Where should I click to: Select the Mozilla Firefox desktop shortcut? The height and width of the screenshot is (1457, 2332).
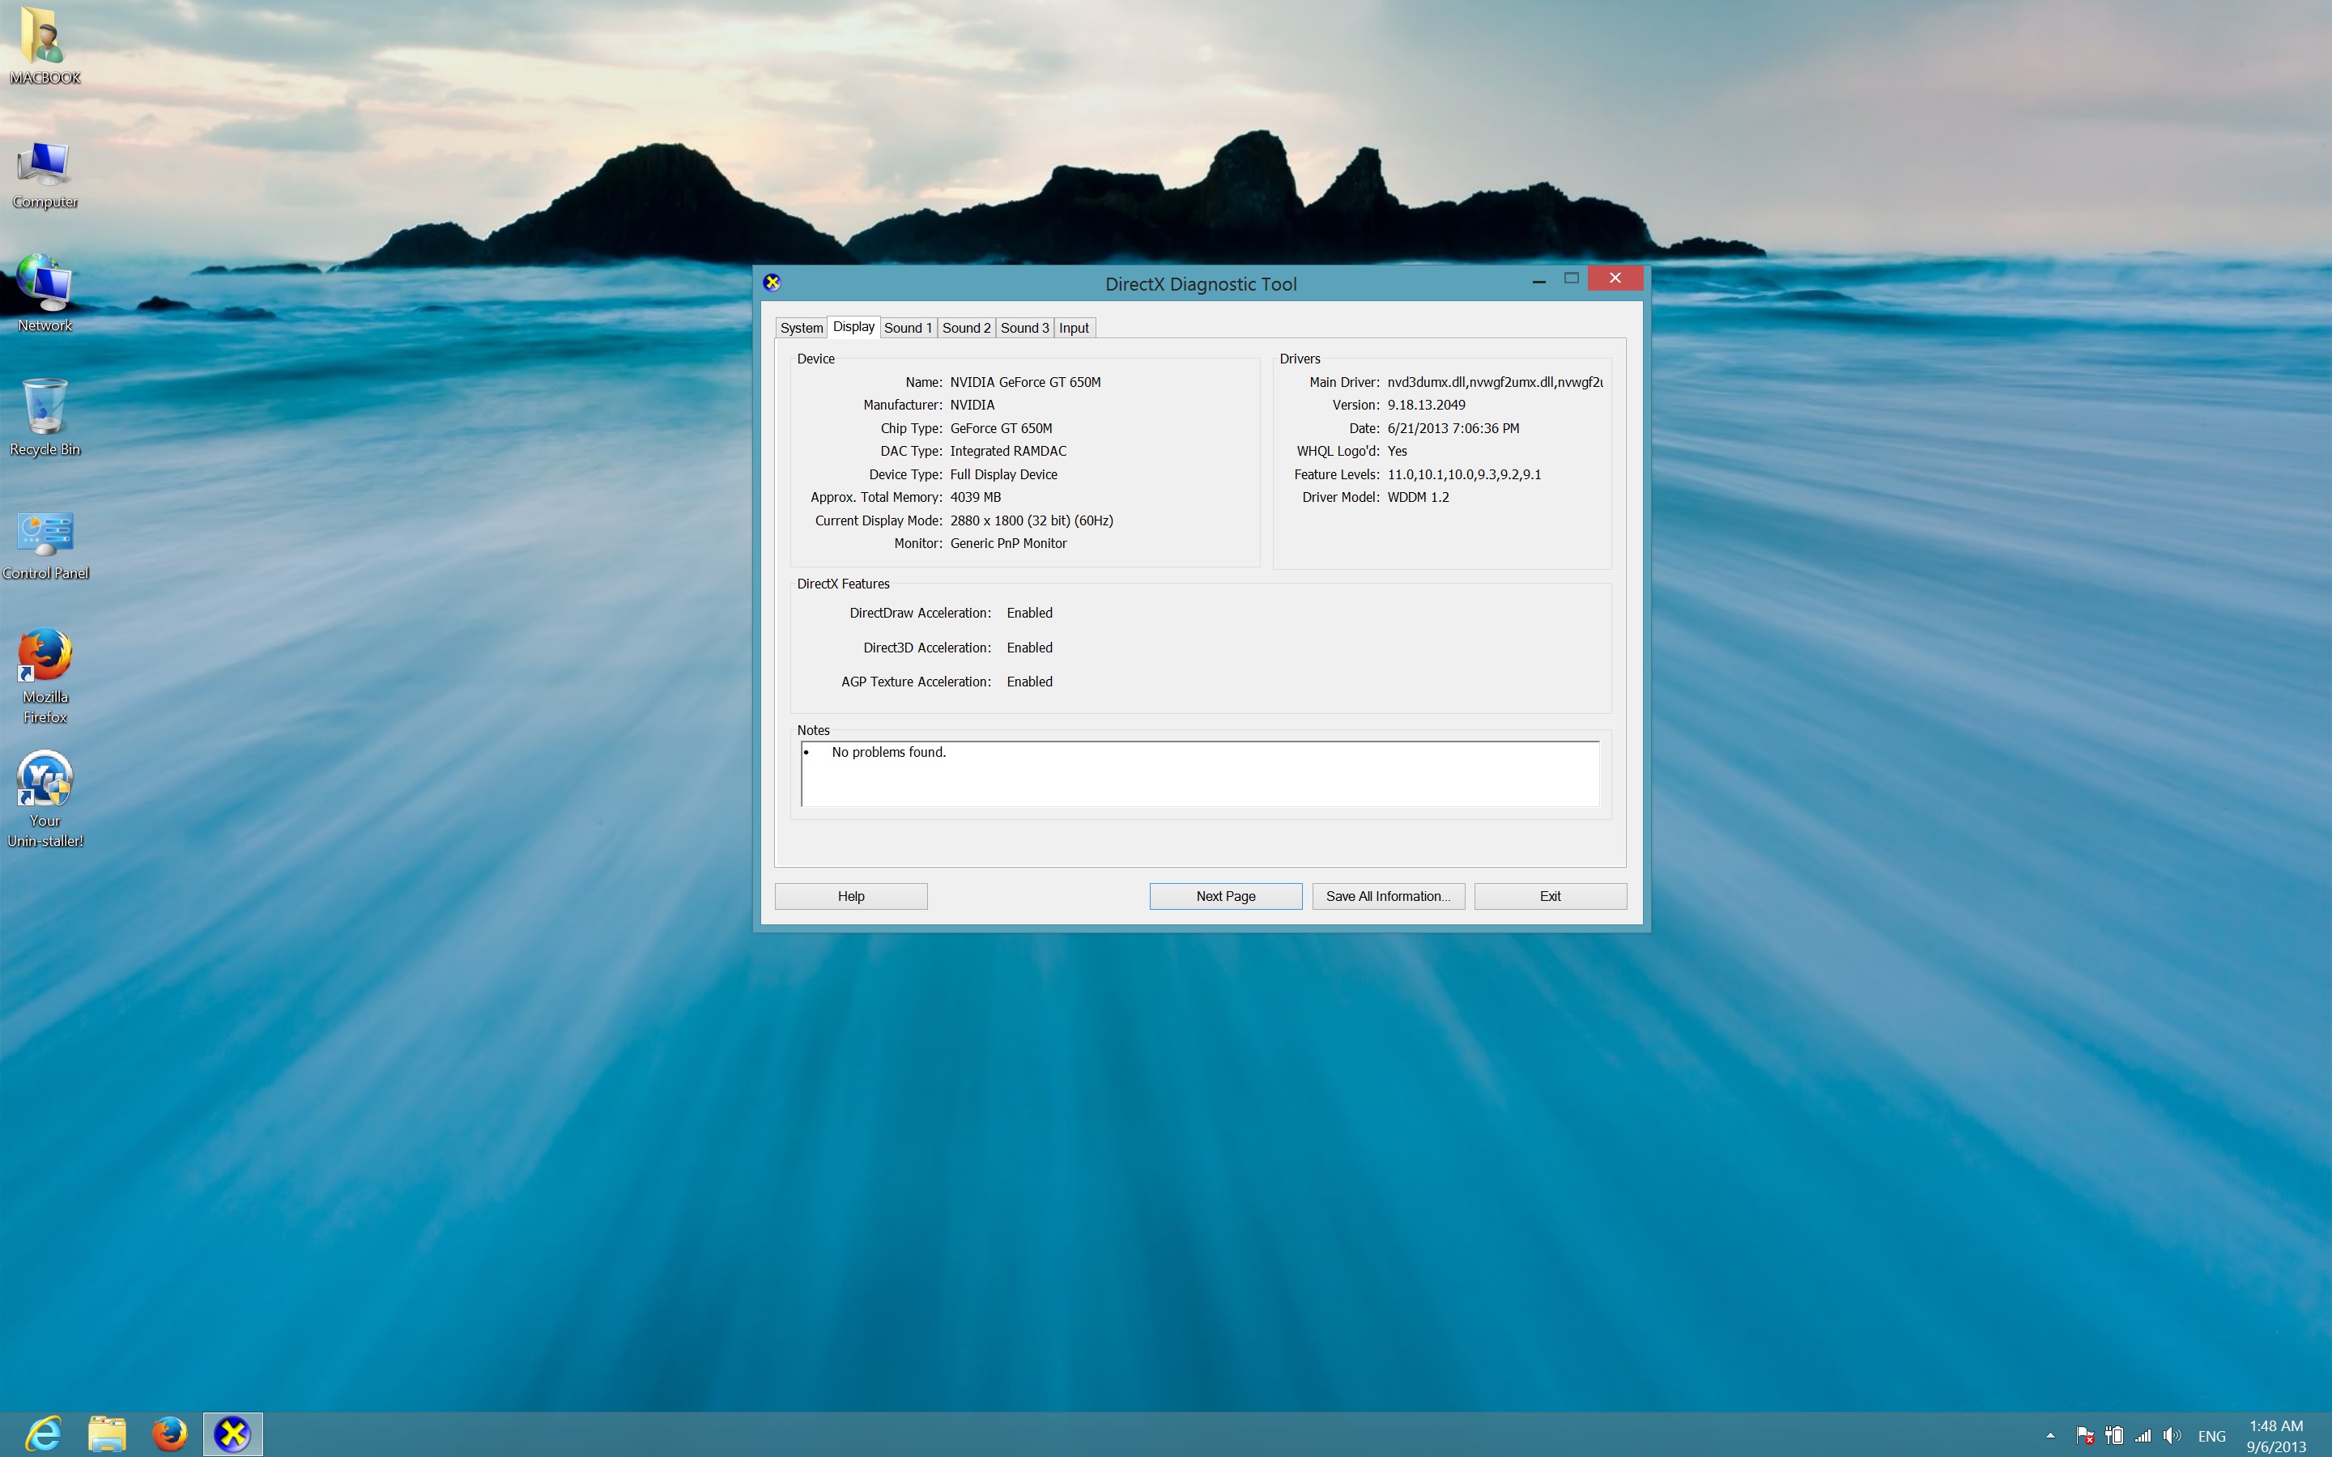[x=45, y=677]
